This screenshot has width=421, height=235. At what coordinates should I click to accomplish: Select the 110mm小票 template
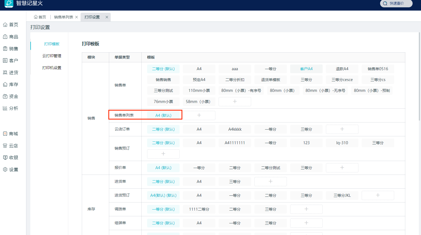pyautogui.click(x=199, y=91)
